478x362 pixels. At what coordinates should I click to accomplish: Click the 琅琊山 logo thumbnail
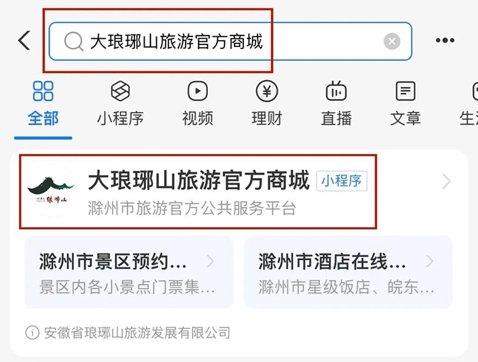52,191
